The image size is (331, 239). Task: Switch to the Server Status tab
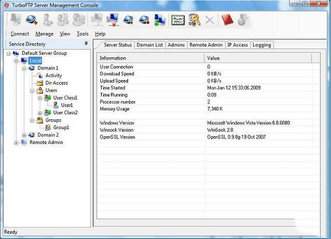point(118,45)
